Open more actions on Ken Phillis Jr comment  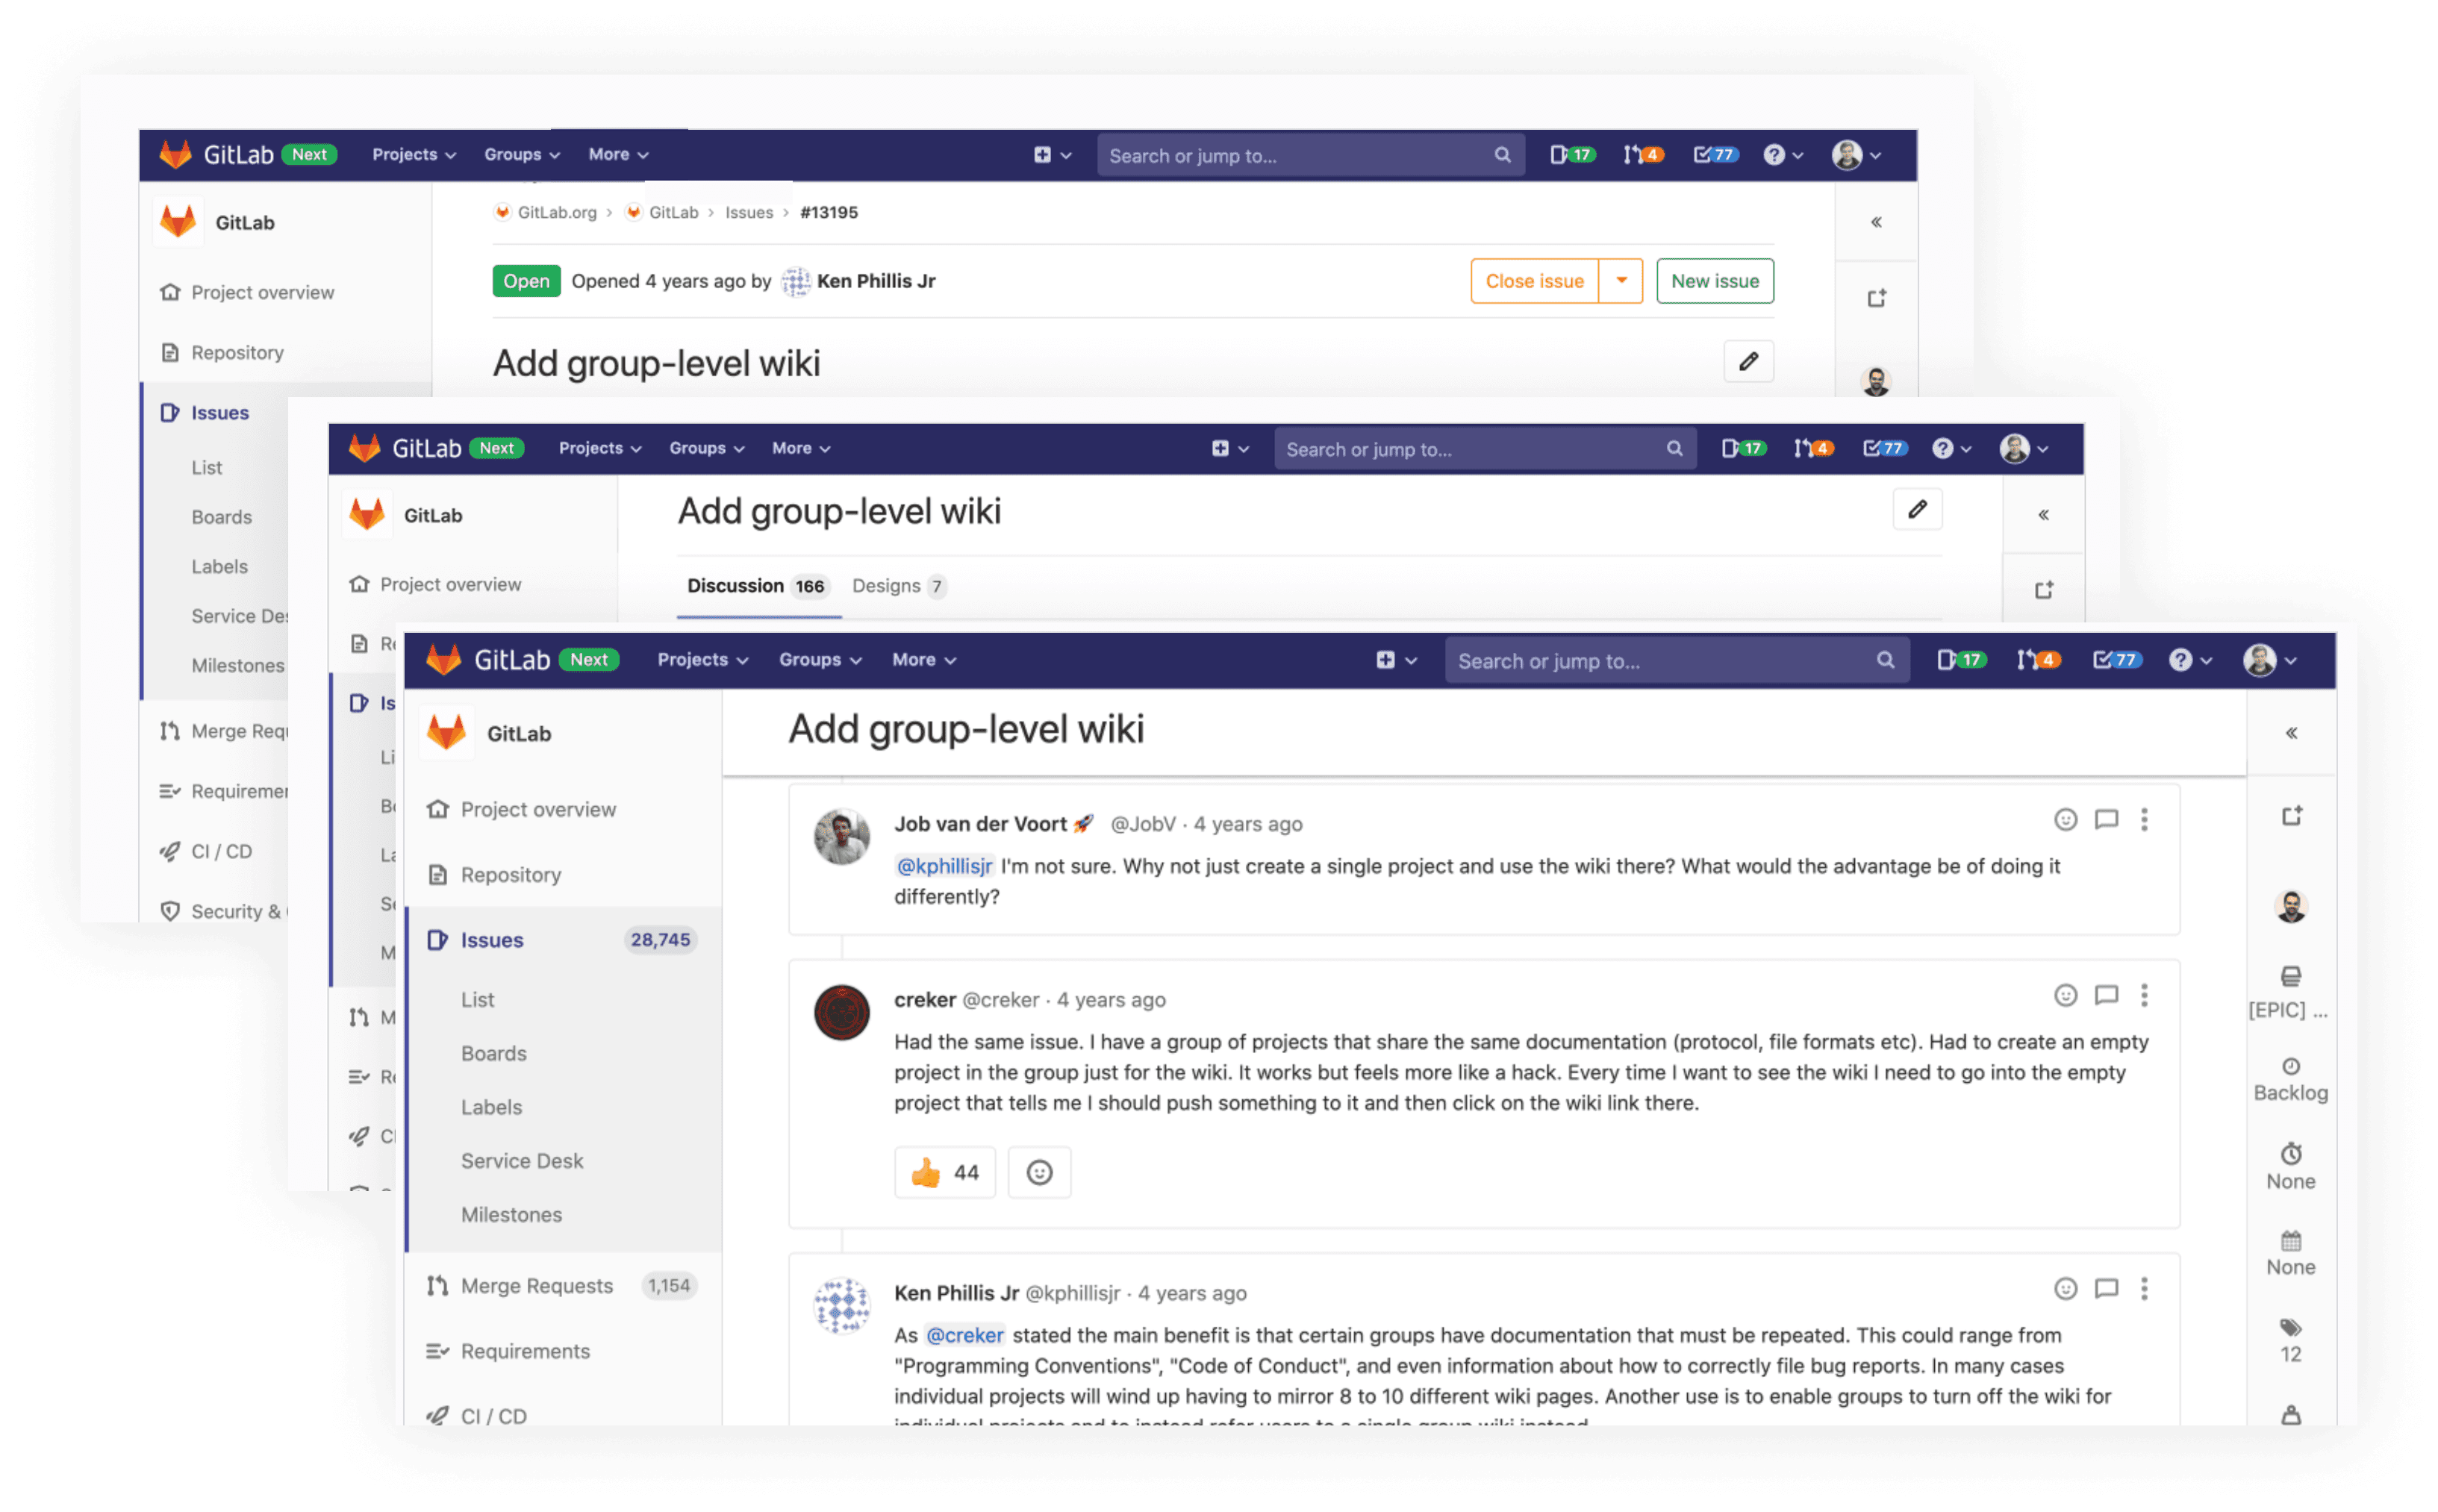tap(2143, 1289)
